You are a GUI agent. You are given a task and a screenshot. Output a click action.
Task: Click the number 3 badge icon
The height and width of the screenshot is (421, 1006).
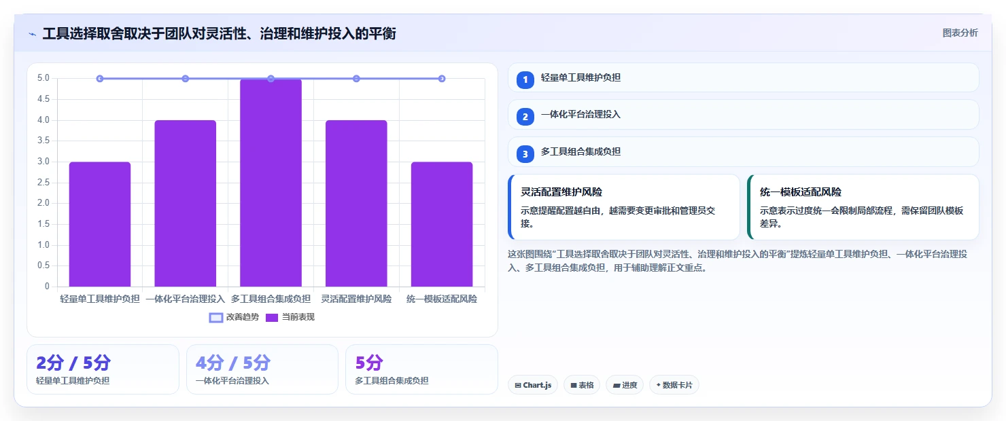coord(525,154)
